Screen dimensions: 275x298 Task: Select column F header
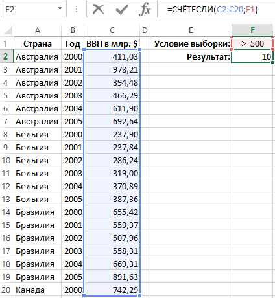click(252, 30)
